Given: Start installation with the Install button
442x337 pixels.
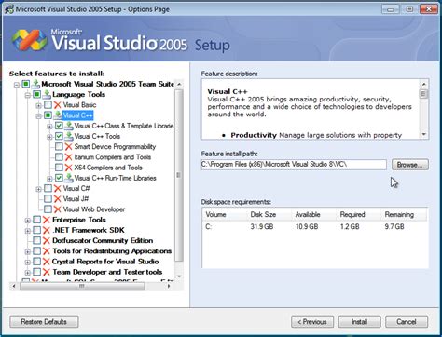Looking at the screenshot, I should [360, 322].
